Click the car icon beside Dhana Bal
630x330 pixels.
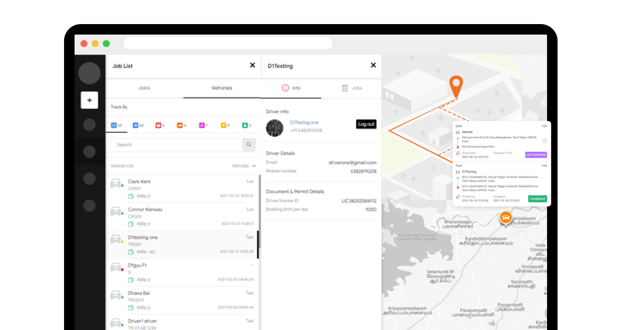point(116,295)
